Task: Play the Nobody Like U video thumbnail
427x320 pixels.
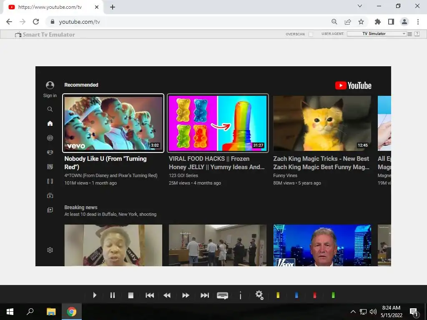Action: (x=113, y=123)
